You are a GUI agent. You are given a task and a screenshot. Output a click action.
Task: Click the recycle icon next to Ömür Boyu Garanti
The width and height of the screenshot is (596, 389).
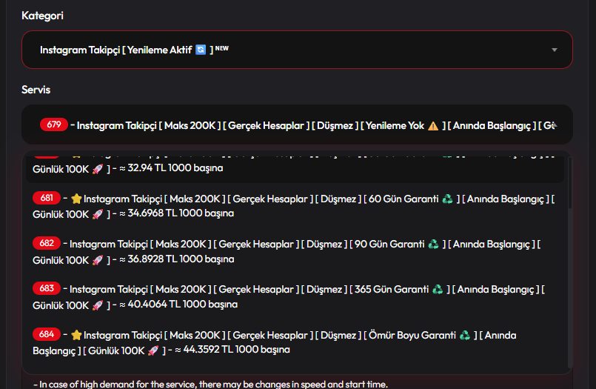[464, 335]
